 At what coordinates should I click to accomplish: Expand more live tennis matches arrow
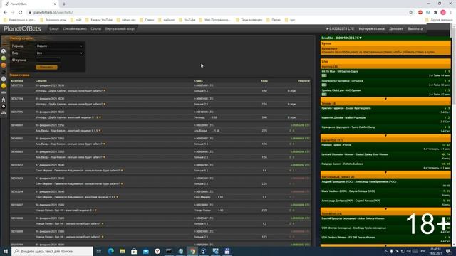(386, 136)
